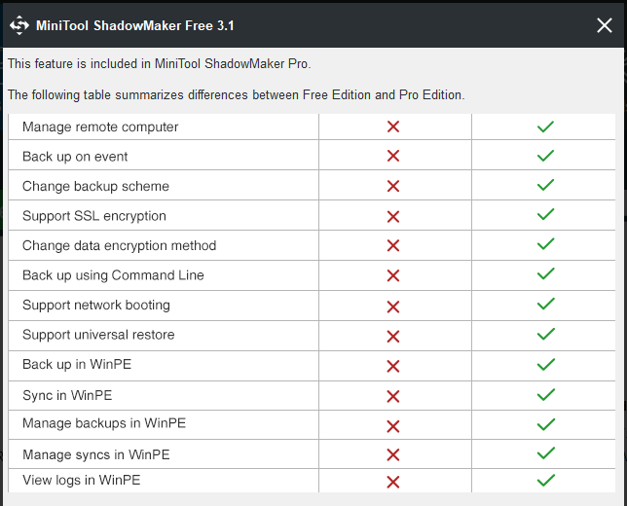This screenshot has height=506, width=627.
Task: Click red X for Manage remote computer
Action: point(393,126)
